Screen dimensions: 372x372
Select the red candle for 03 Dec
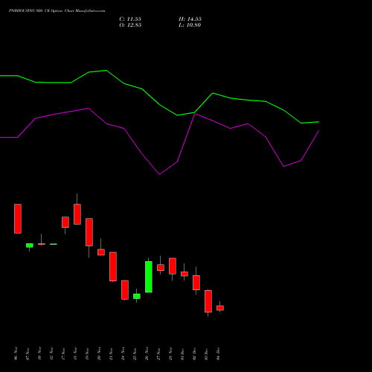point(208,301)
